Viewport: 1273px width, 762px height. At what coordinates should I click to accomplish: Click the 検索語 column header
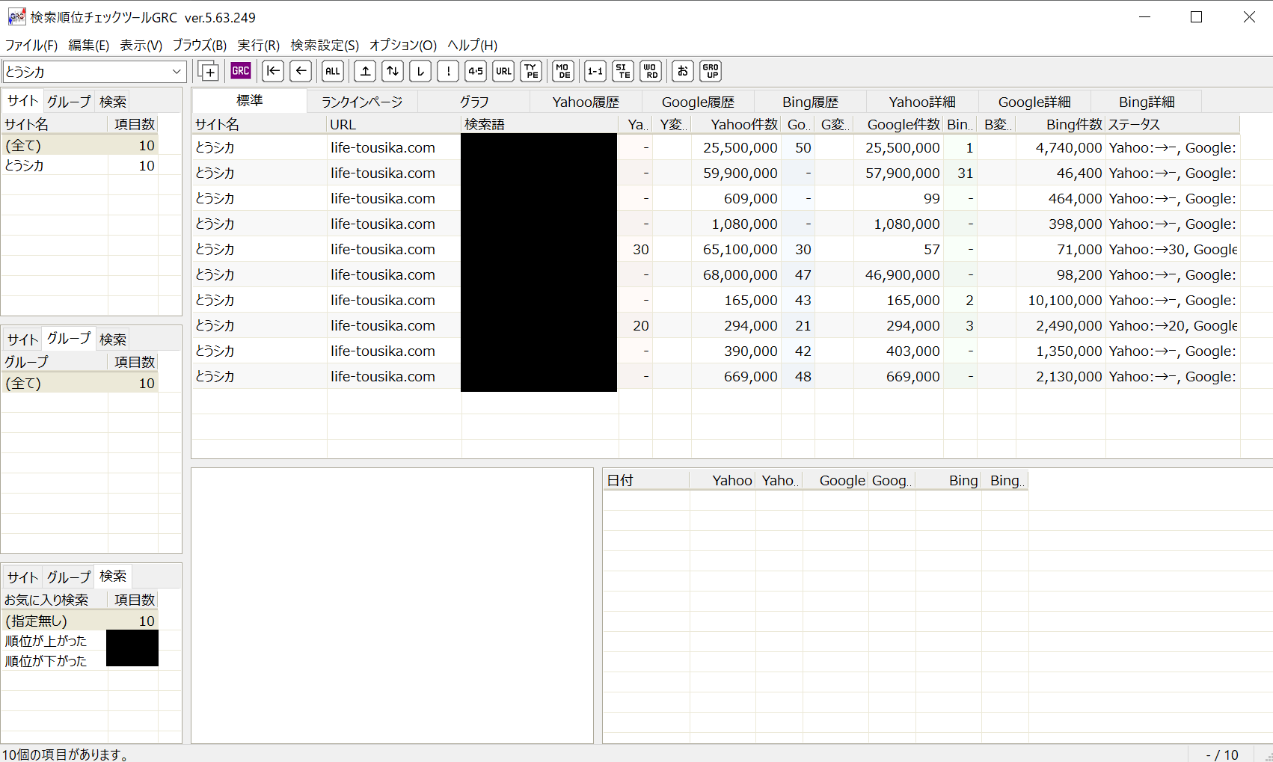pyautogui.click(x=485, y=124)
